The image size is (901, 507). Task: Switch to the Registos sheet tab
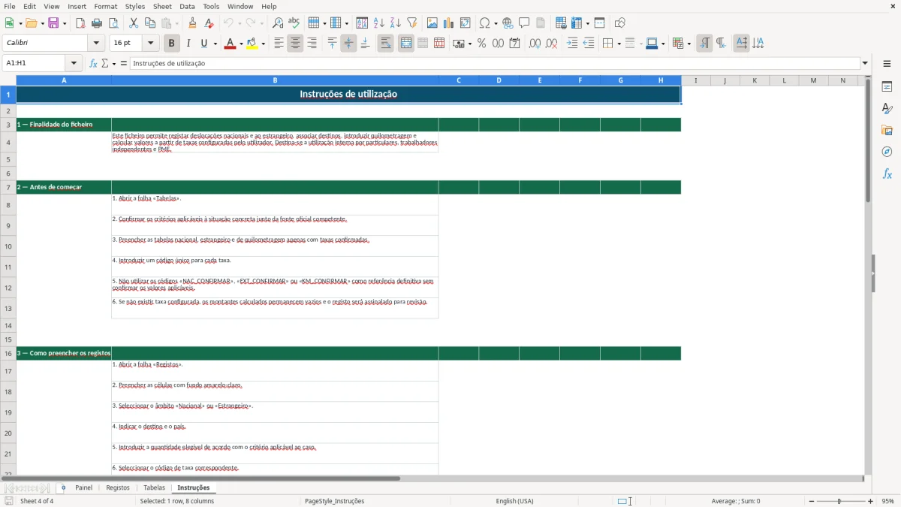(118, 488)
